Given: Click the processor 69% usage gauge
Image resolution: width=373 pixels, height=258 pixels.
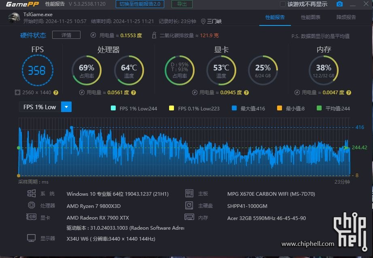Looking at the screenshot, I should click(x=87, y=70).
